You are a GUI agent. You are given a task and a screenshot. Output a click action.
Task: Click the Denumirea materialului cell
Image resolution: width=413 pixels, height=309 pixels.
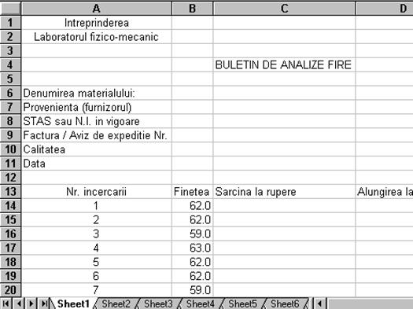tap(97, 93)
